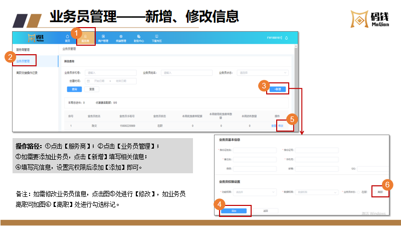Go to the 下载专区 navigation icon

click(157, 38)
